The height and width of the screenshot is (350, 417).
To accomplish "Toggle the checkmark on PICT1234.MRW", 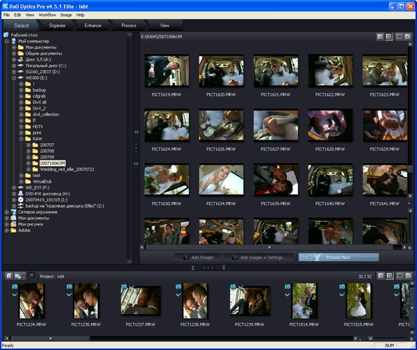I will 15,294.
